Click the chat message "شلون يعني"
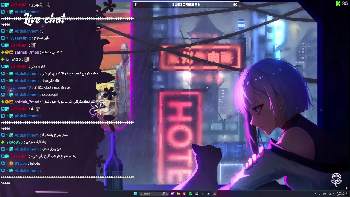 pos(39,66)
